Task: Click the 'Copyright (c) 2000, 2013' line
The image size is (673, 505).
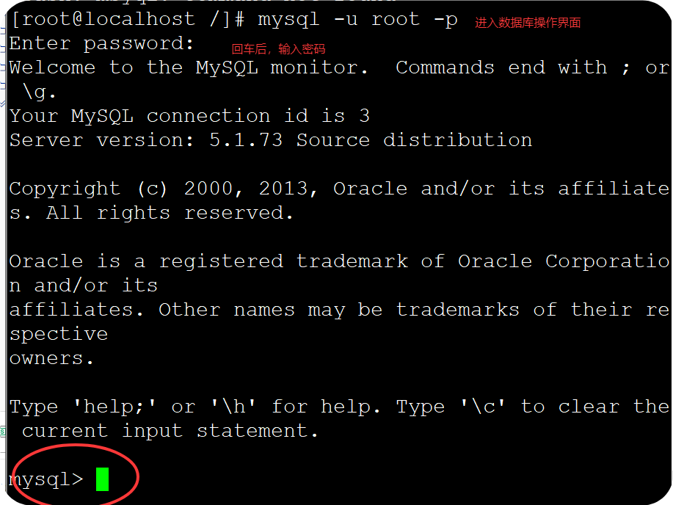Action: click(340, 189)
